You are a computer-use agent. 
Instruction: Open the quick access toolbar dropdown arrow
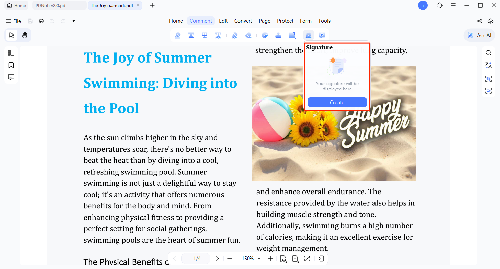point(74,21)
